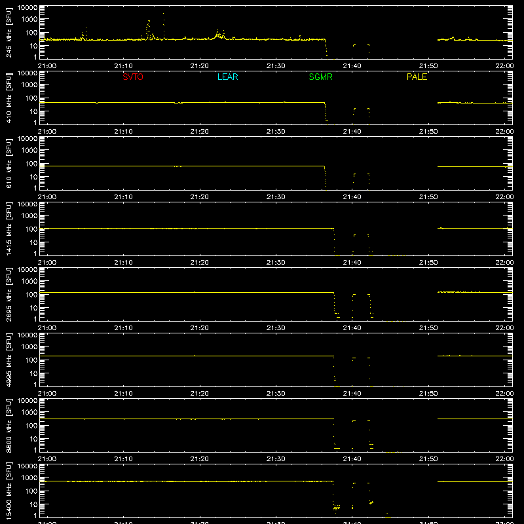Screen dimensions: 524x524
Task: Select the 245 MHz [SFU] axis title
Action: [x=9, y=32]
